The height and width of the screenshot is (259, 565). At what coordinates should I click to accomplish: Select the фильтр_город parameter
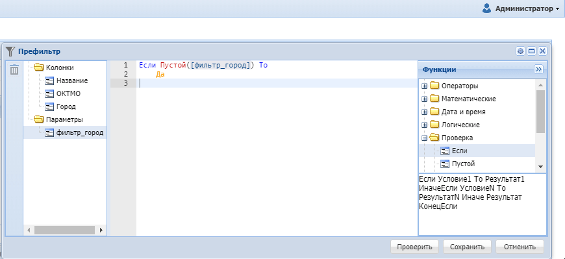tap(80, 133)
